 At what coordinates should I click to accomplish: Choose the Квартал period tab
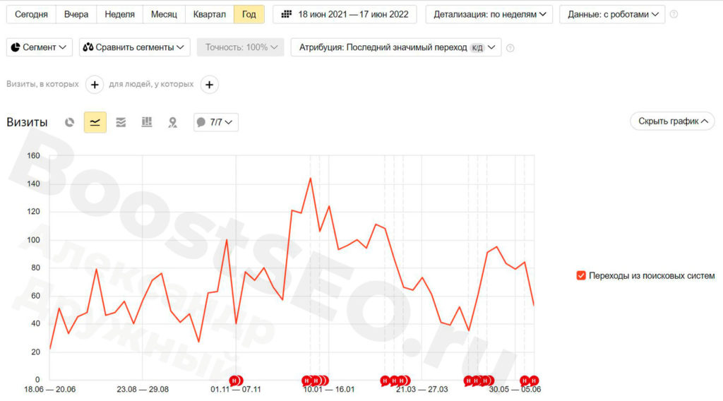[x=209, y=14]
